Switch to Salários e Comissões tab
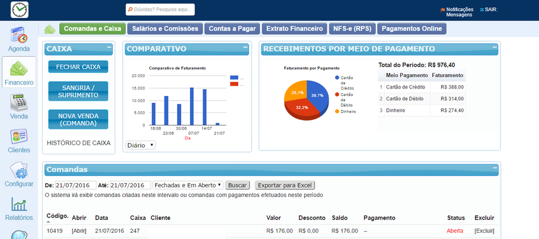This screenshot has height=239, width=539. (x=165, y=28)
